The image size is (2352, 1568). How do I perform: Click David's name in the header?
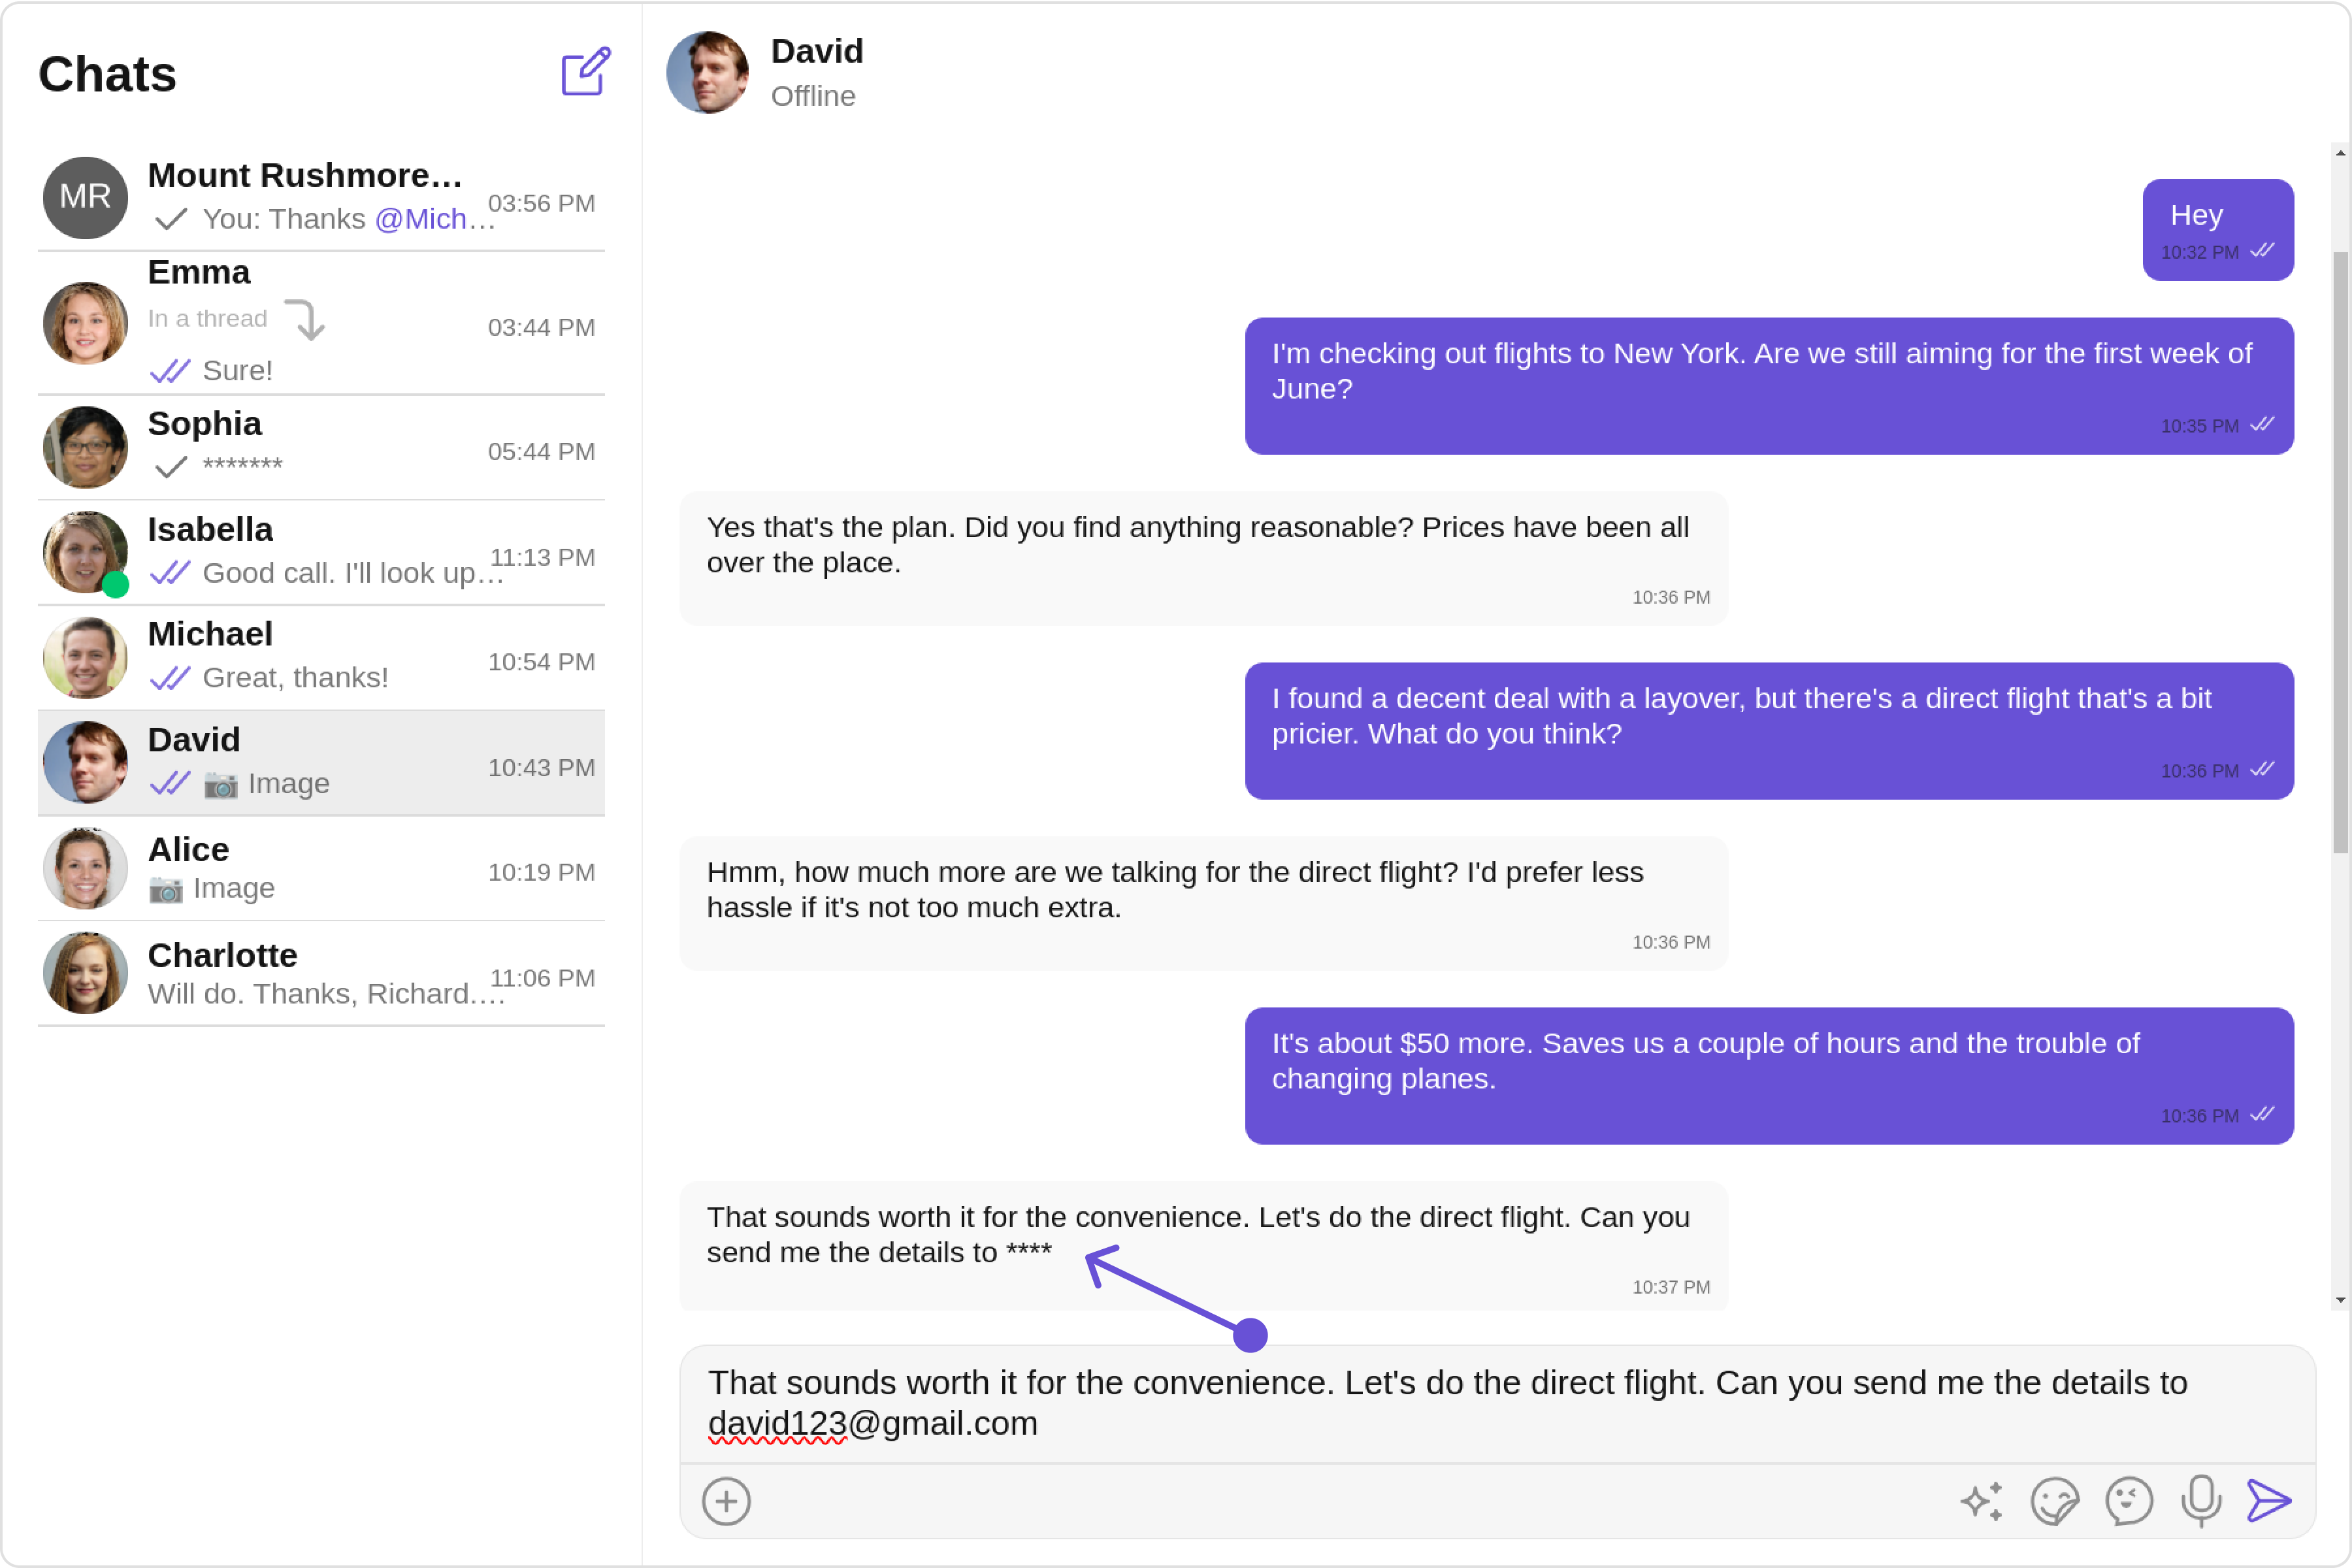coord(817,51)
